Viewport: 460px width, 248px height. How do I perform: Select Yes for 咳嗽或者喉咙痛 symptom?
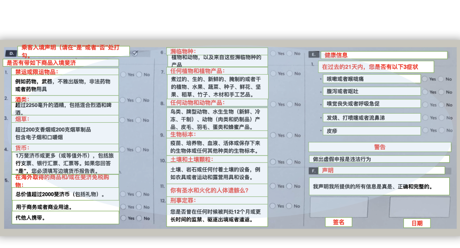coord(425,79)
